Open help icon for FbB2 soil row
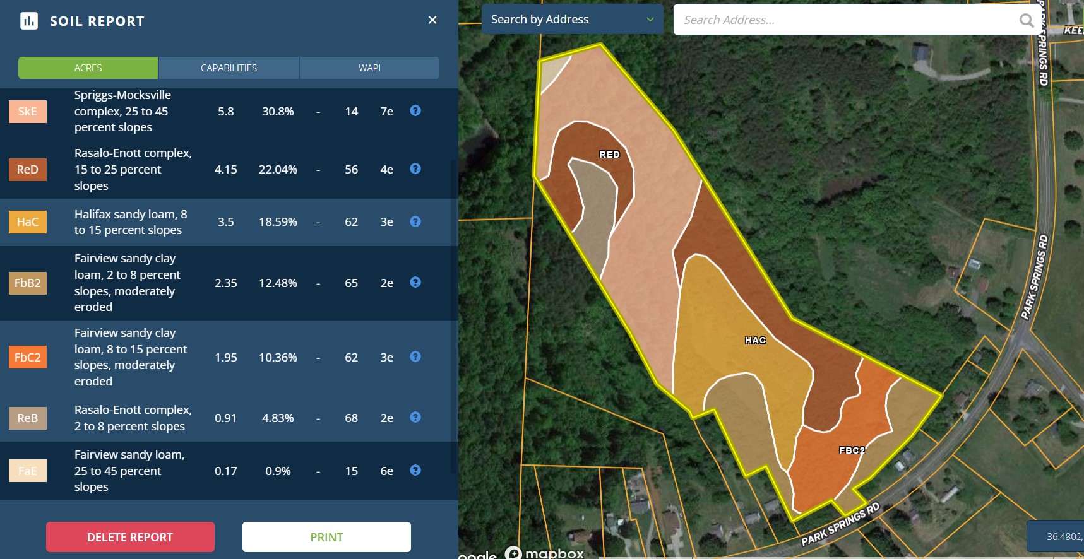1084x559 pixels. click(415, 283)
